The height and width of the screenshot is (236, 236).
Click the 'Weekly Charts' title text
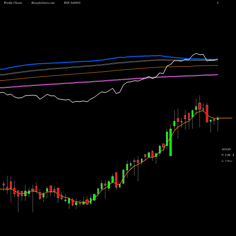click(13, 3)
